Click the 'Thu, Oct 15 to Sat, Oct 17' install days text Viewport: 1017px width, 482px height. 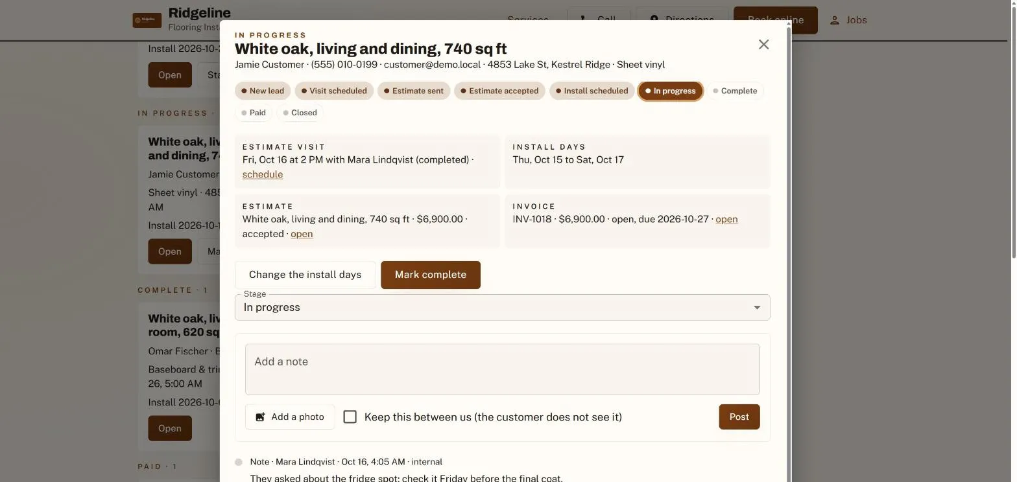(x=568, y=159)
